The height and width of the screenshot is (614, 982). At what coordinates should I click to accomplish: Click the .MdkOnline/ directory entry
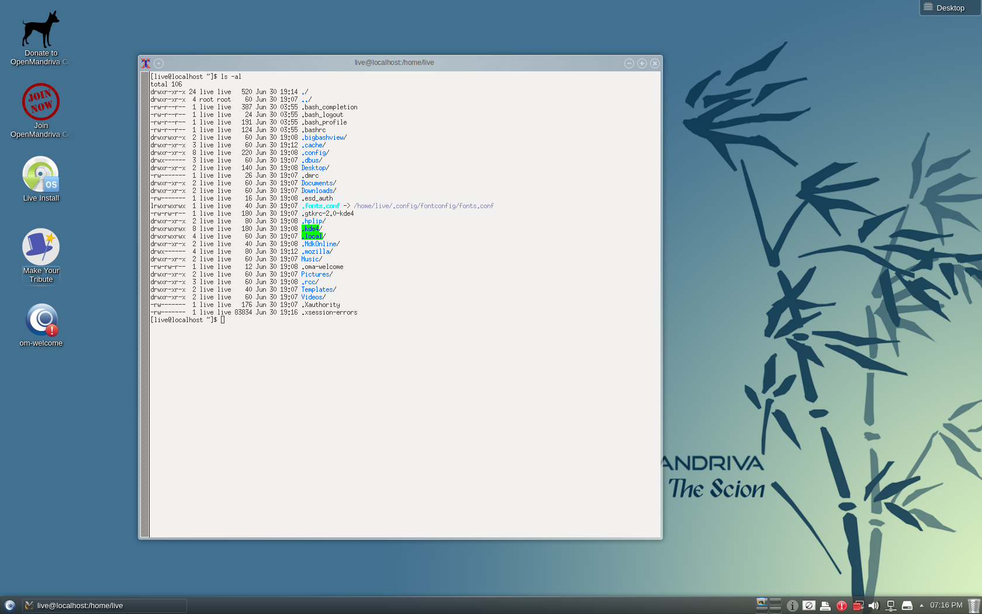tap(321, 244)
